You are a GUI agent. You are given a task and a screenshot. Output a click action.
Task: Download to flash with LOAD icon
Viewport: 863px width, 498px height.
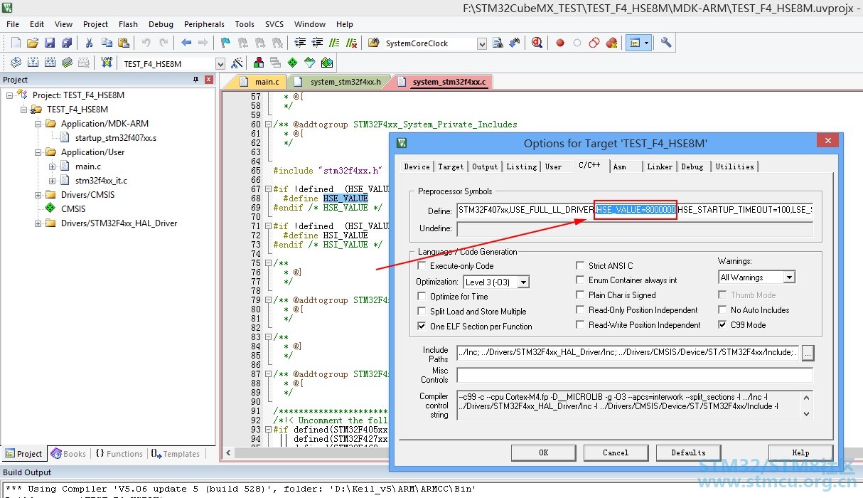tap(107, 63)
